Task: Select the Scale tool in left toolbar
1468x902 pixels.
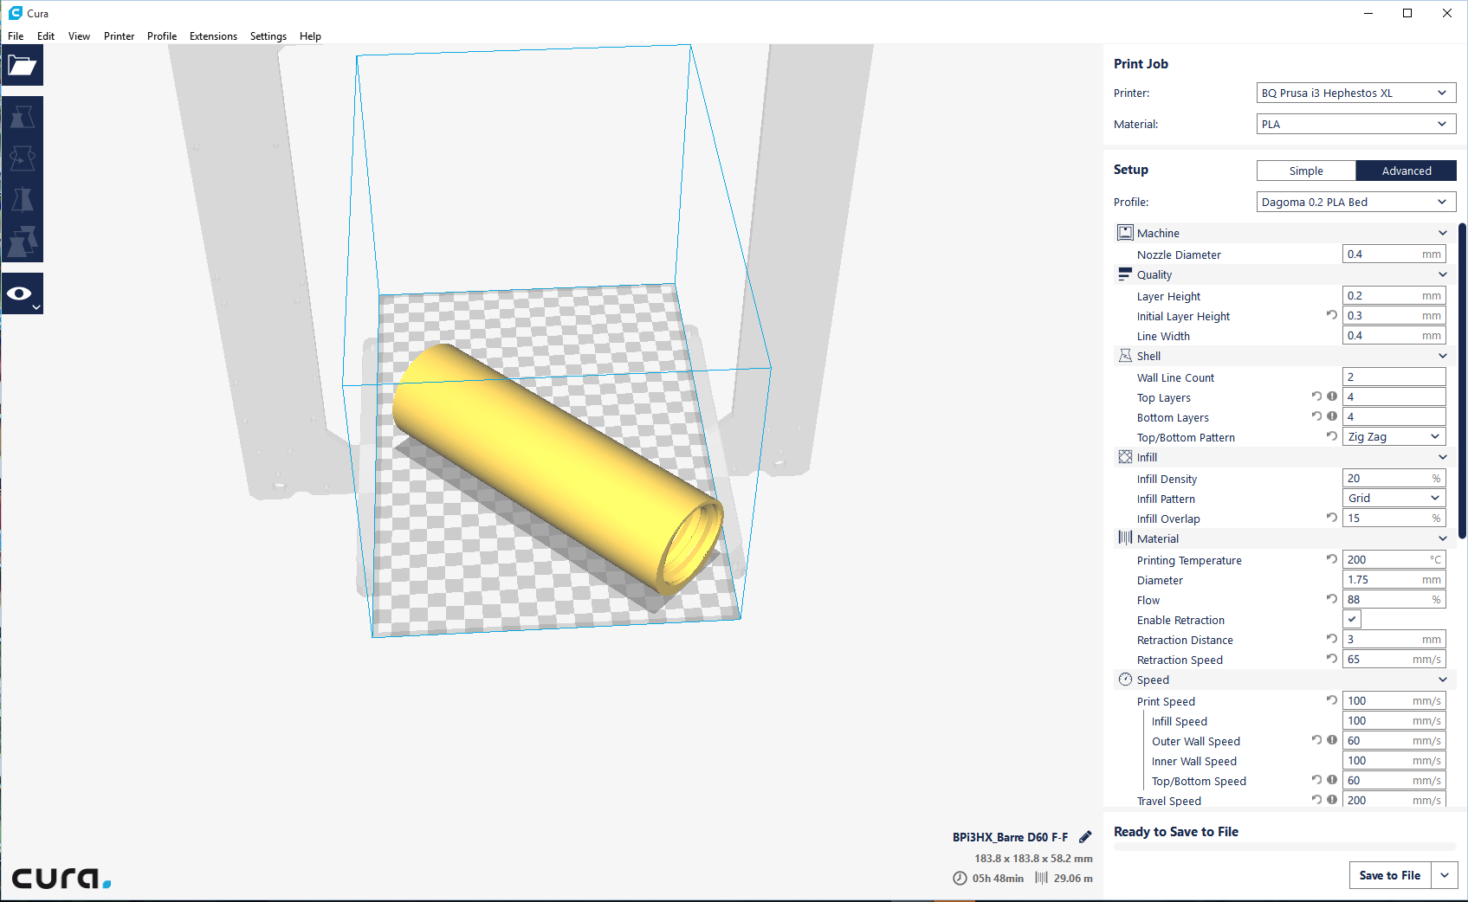Action: 22,117
